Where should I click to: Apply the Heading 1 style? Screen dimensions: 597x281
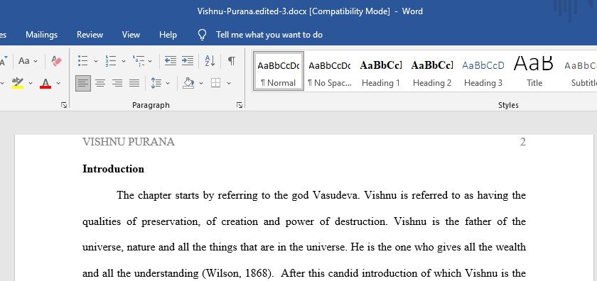click(381, 71)
